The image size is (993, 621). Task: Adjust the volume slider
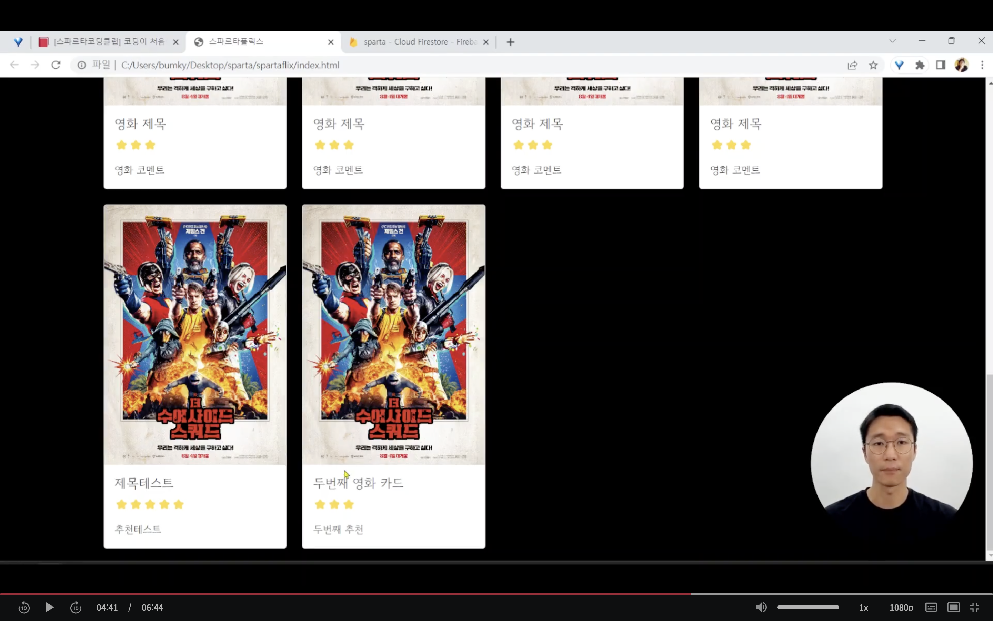[x=808, y=608]
